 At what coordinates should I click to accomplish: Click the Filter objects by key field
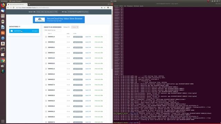pyautogui.click(x=52, y=30)
